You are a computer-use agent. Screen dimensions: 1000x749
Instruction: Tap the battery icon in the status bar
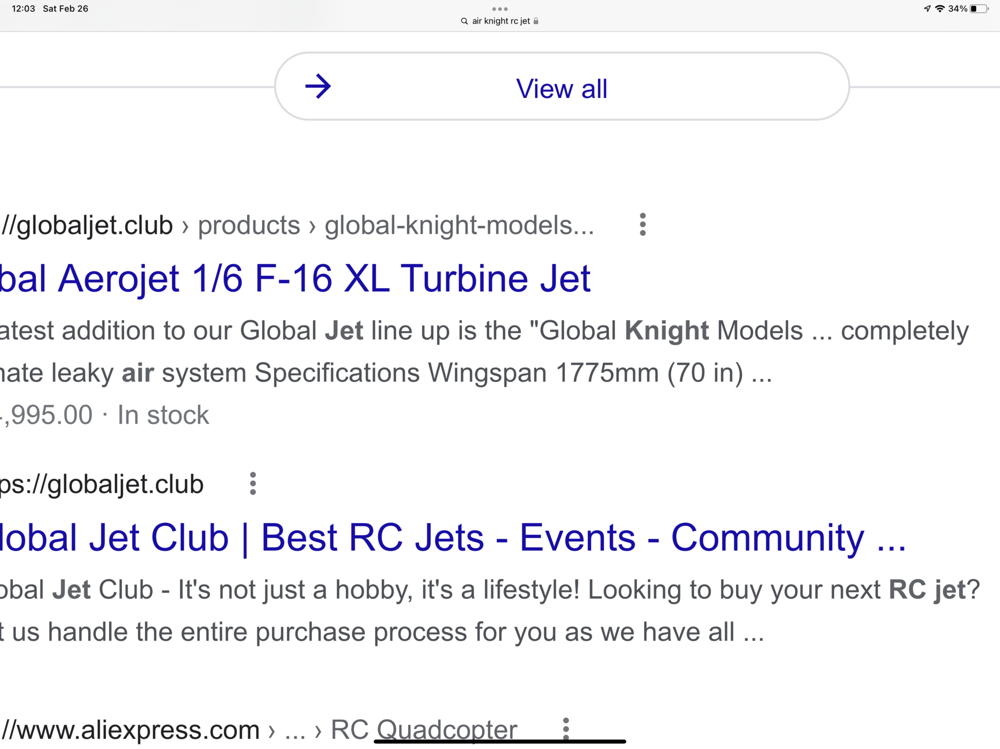pyautogui.click(x=979, y=8)
